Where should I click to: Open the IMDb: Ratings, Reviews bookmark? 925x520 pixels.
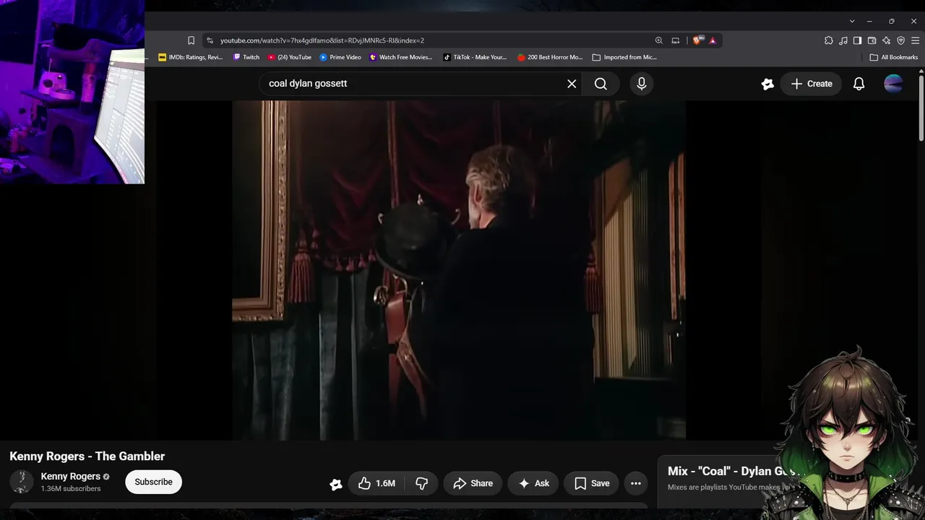coord(191,57)
